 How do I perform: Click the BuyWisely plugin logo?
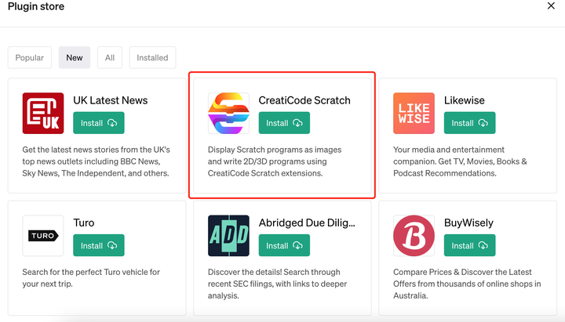(x=414, y=236)
